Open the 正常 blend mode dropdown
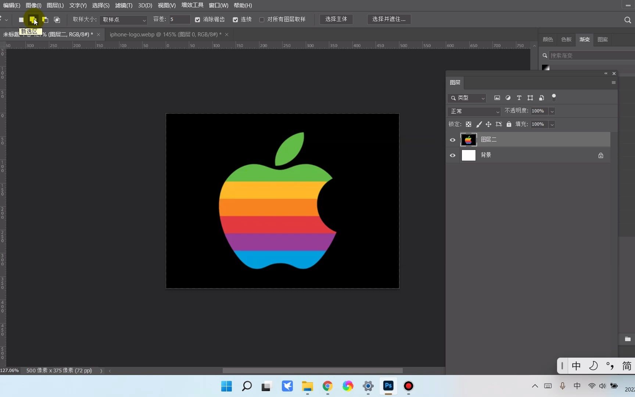Image resolution: width=635 pixels, height=397 pixels. (474, 111)
